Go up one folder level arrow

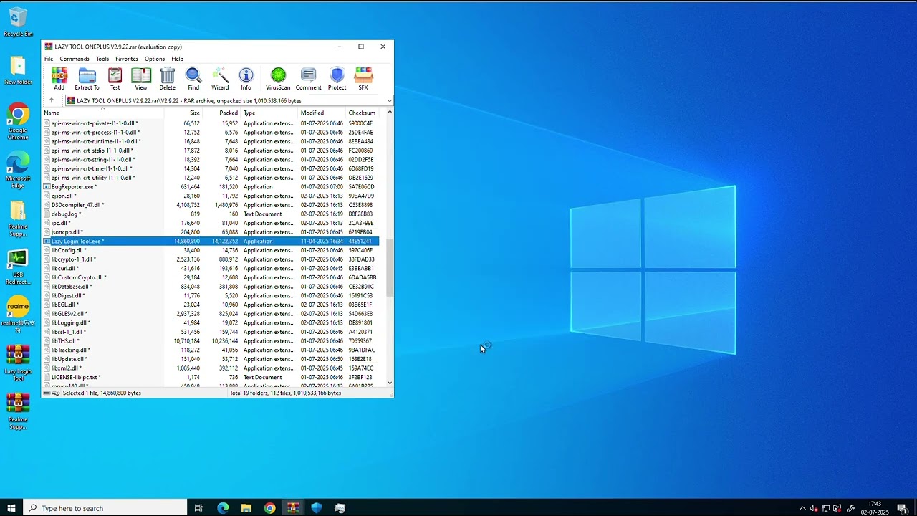tap(51, 101)
